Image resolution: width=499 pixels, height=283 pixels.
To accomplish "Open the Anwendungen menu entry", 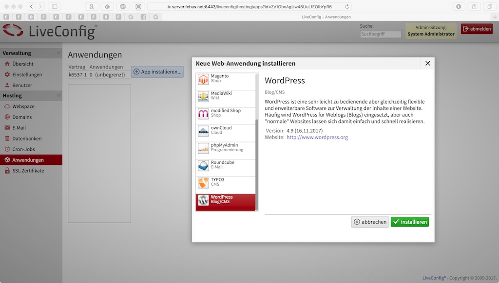I will (x=31, y=160).
